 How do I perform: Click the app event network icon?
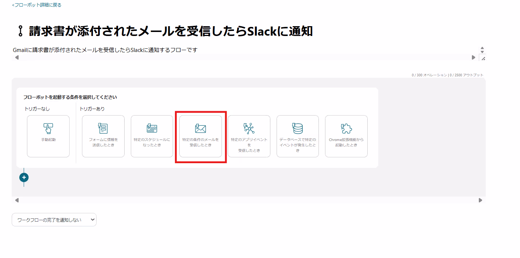(x=249, y=128)
